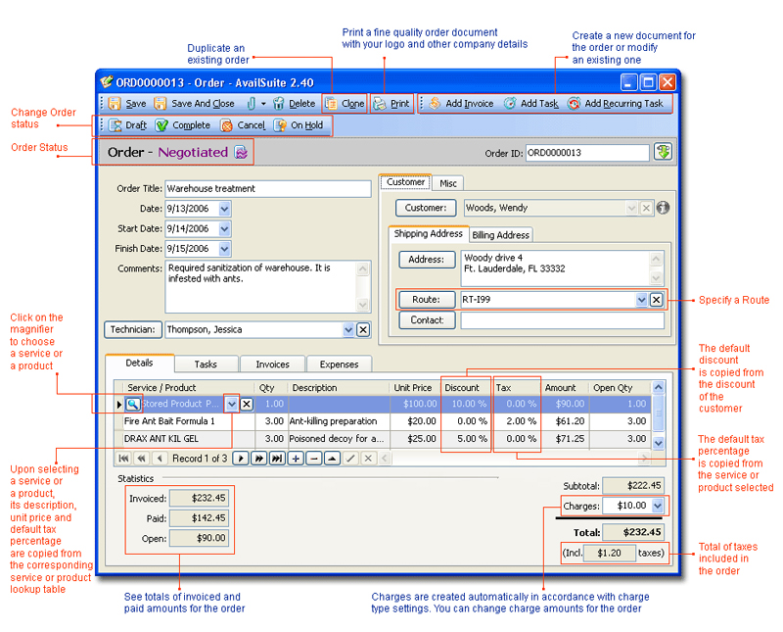The width and height of the screenshot is (783, 632).
Task: Click the Order Title input field
Action: tap(253, 189)
